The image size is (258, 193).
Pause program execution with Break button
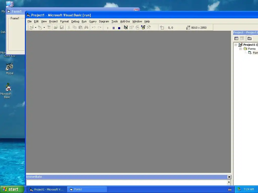[x=114, y=28]
